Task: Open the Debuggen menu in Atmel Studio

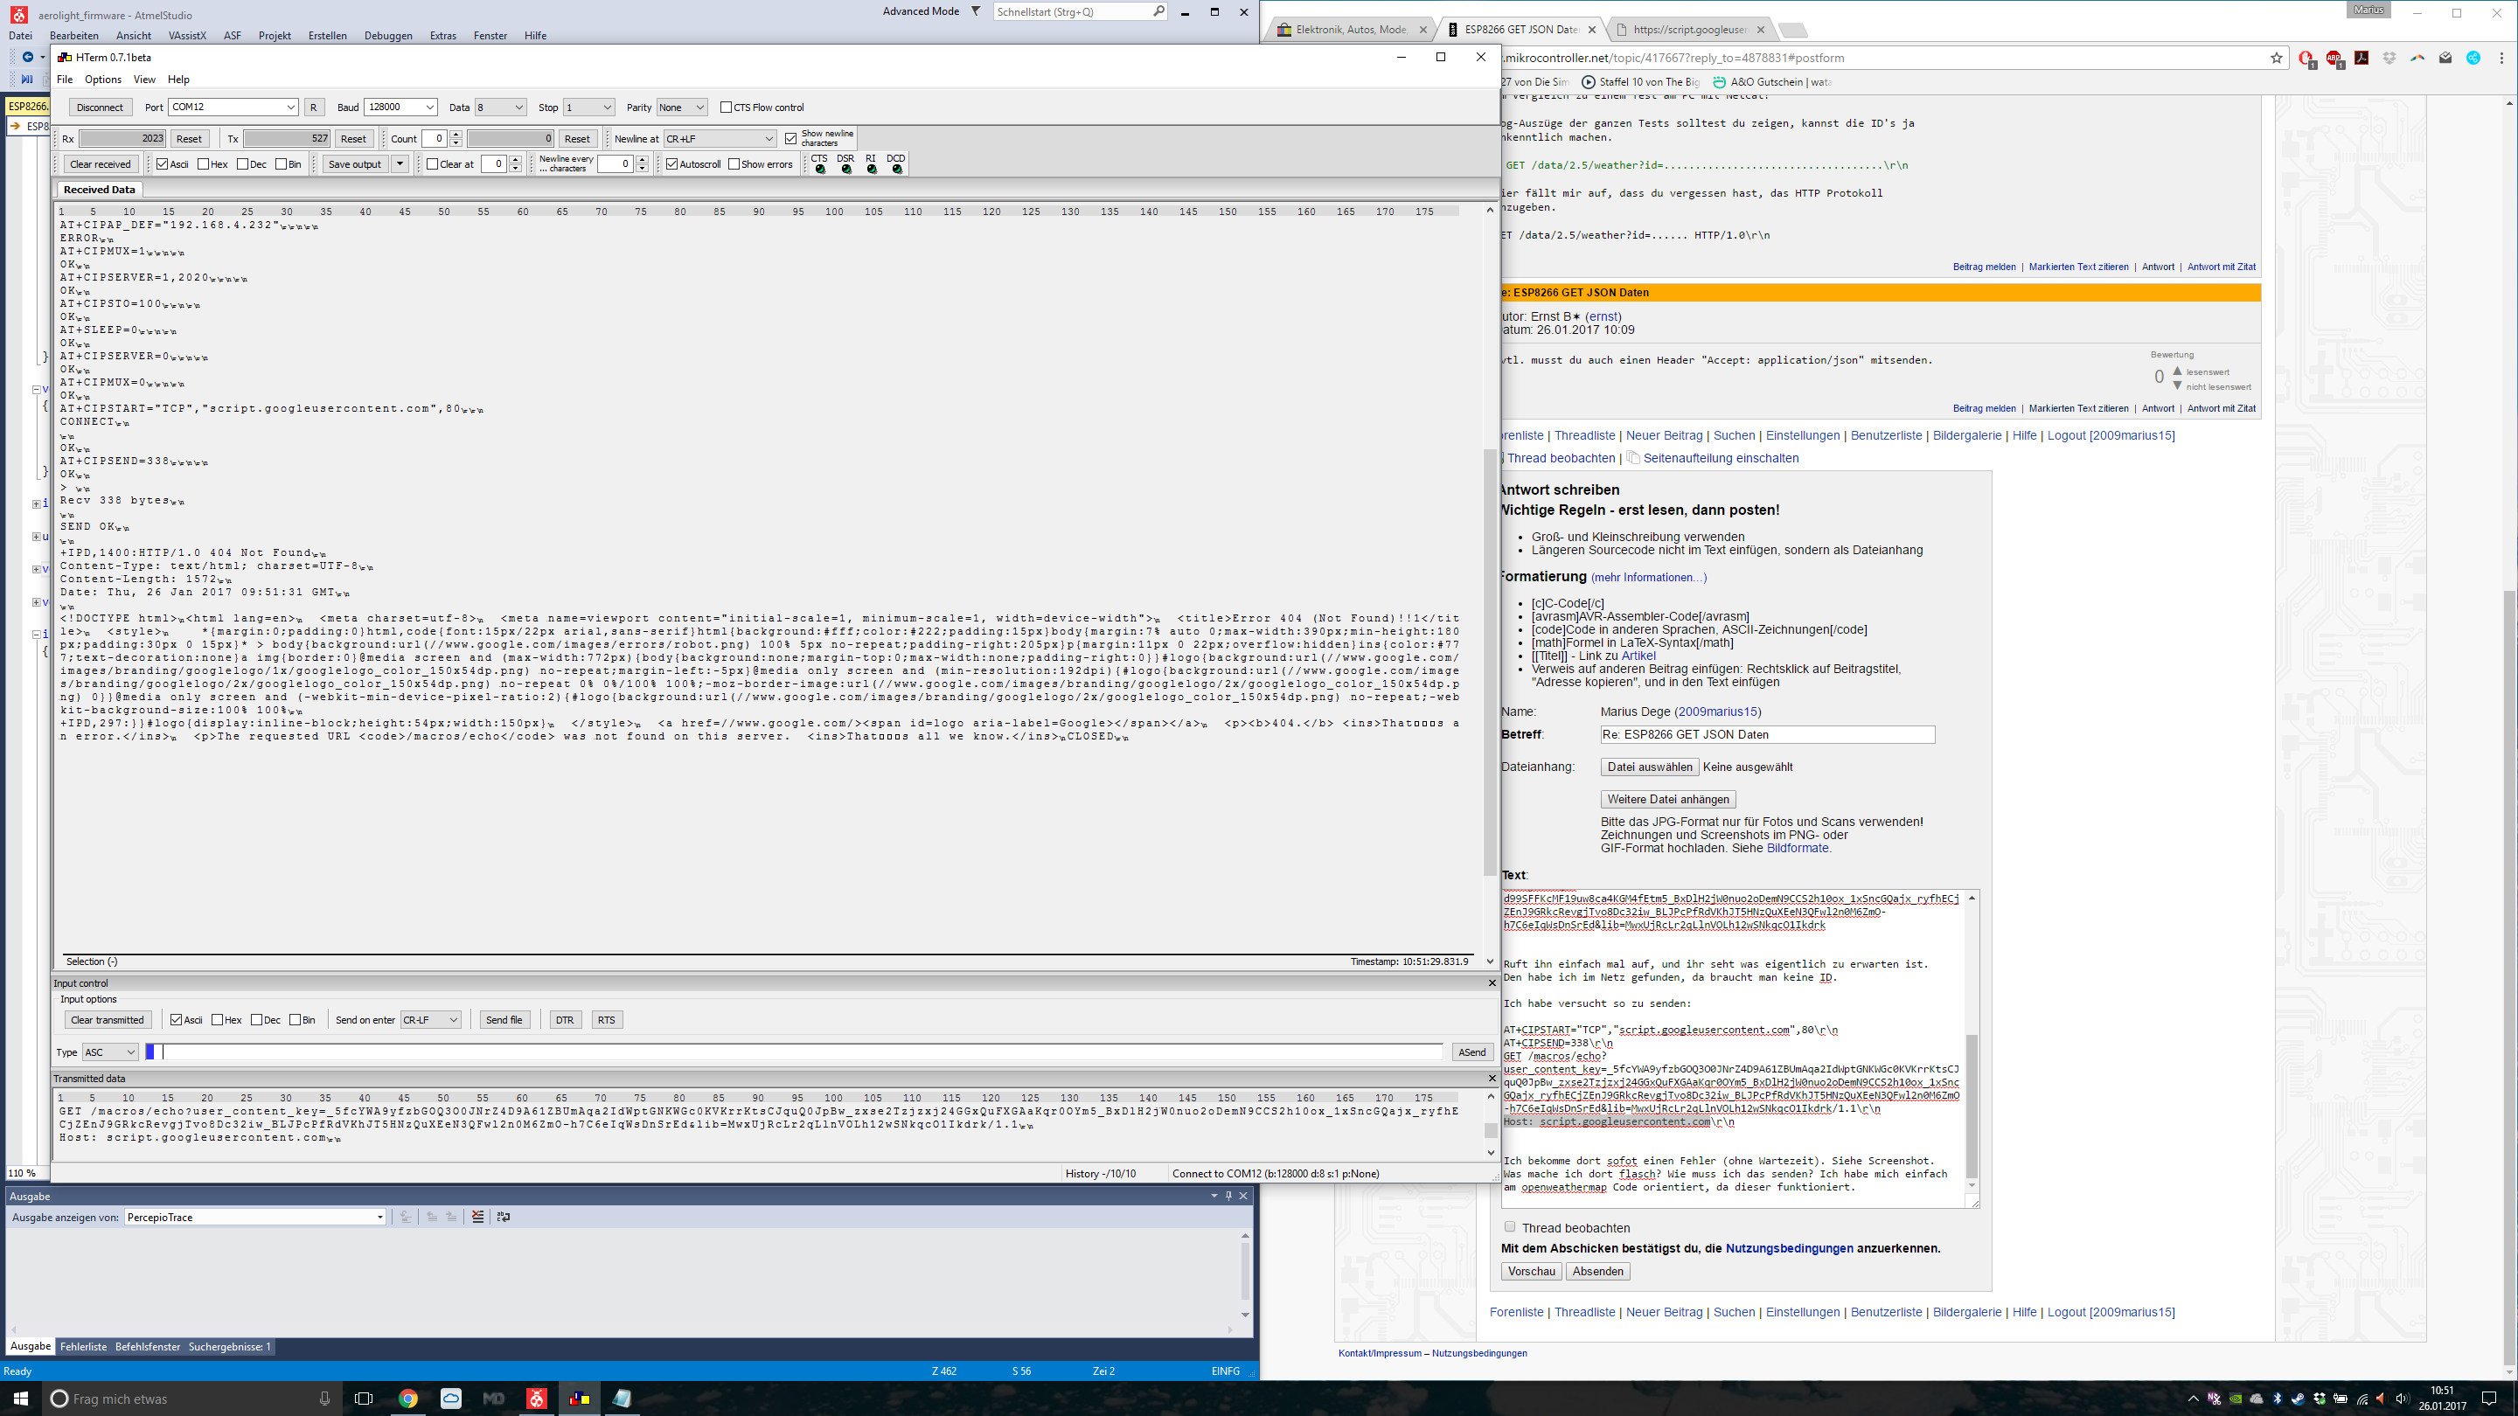Action: click(x=388, y=35)
